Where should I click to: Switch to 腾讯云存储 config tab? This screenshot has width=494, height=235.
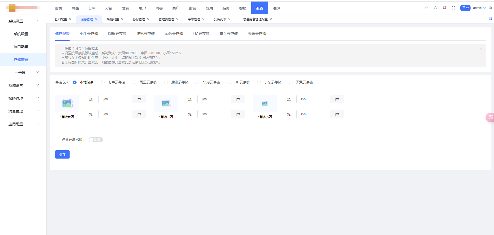pos(146,34)
